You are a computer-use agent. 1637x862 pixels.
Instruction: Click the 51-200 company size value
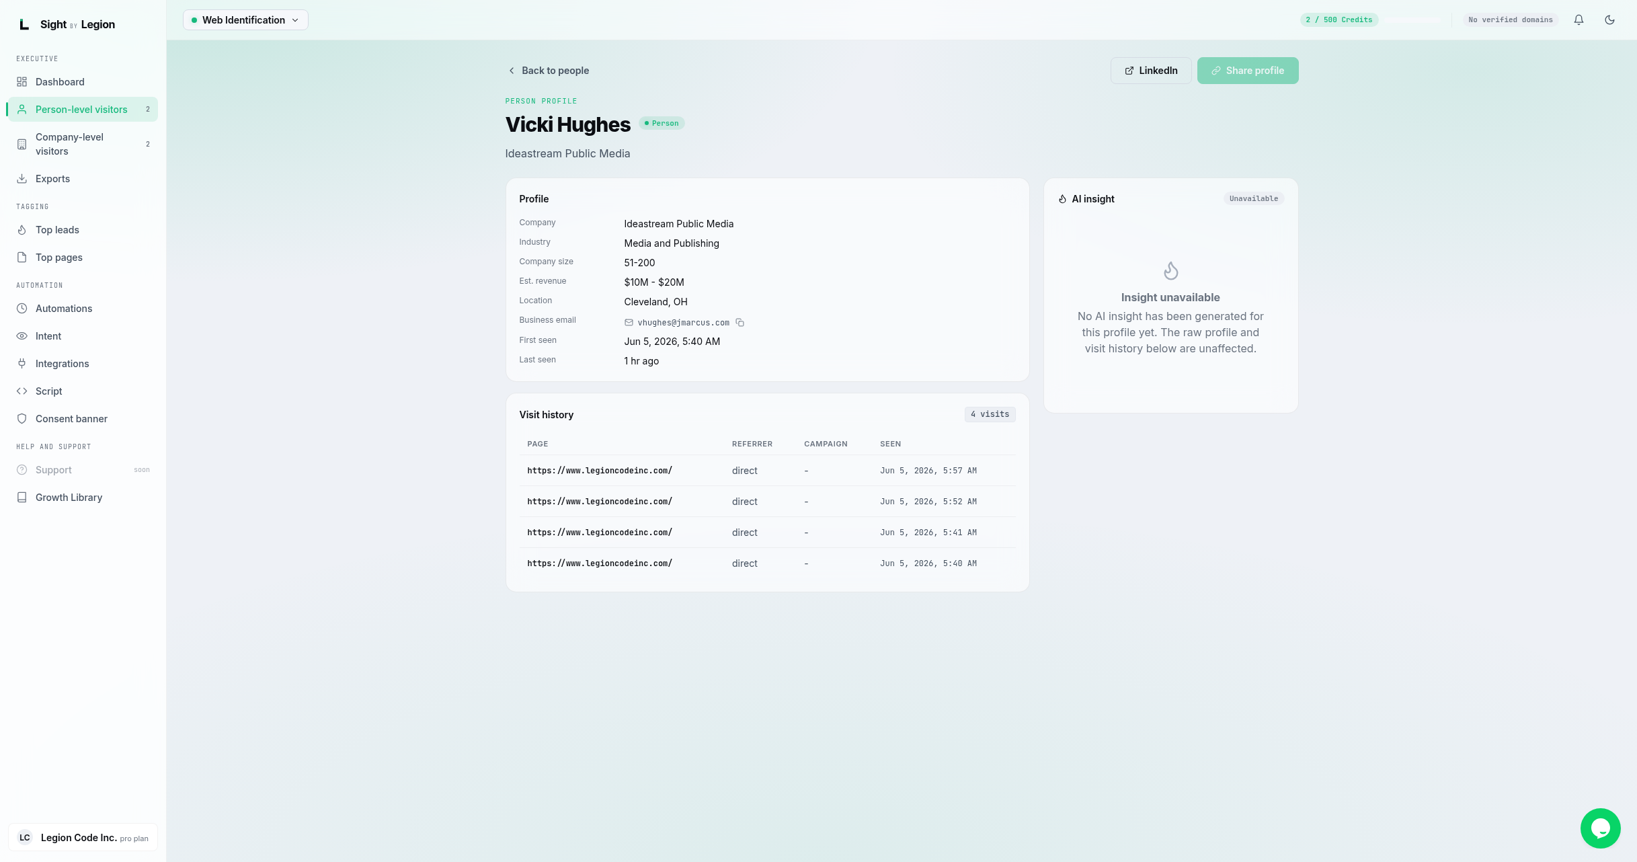click(639, 263)
